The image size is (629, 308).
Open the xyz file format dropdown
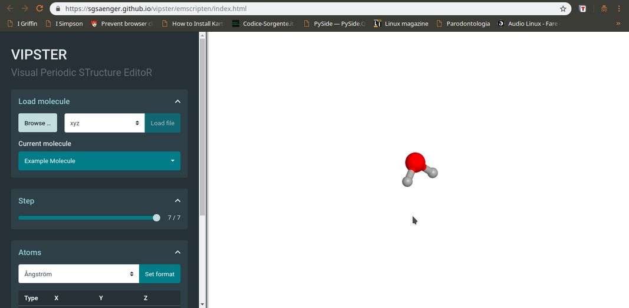click(104, 123)
